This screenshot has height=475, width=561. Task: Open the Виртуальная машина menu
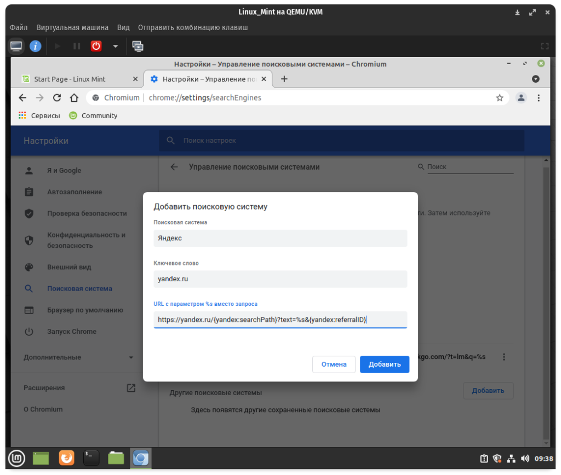point(72,27)
